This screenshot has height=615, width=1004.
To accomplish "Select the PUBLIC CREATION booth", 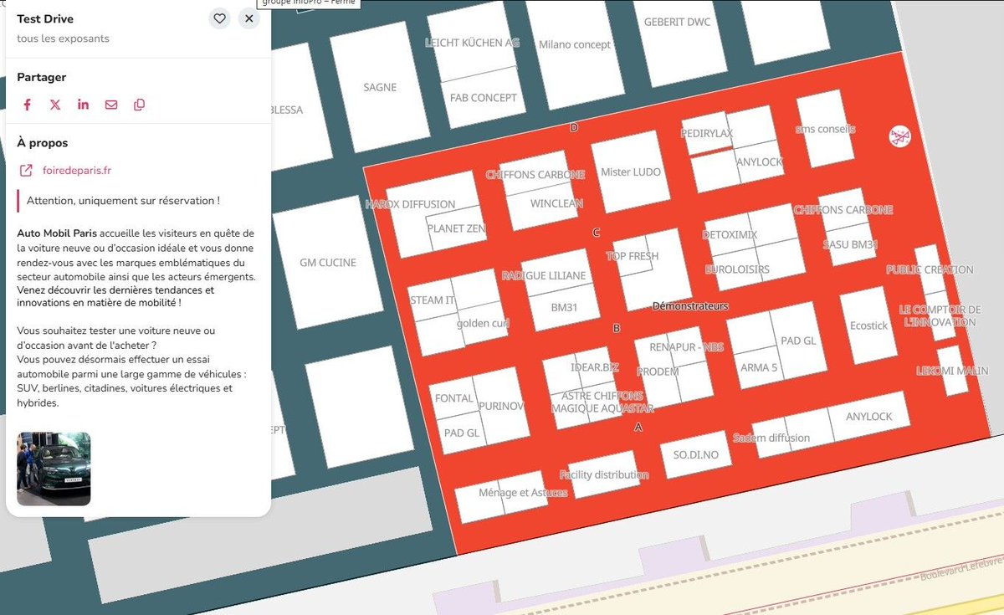I will click(930, 270).
